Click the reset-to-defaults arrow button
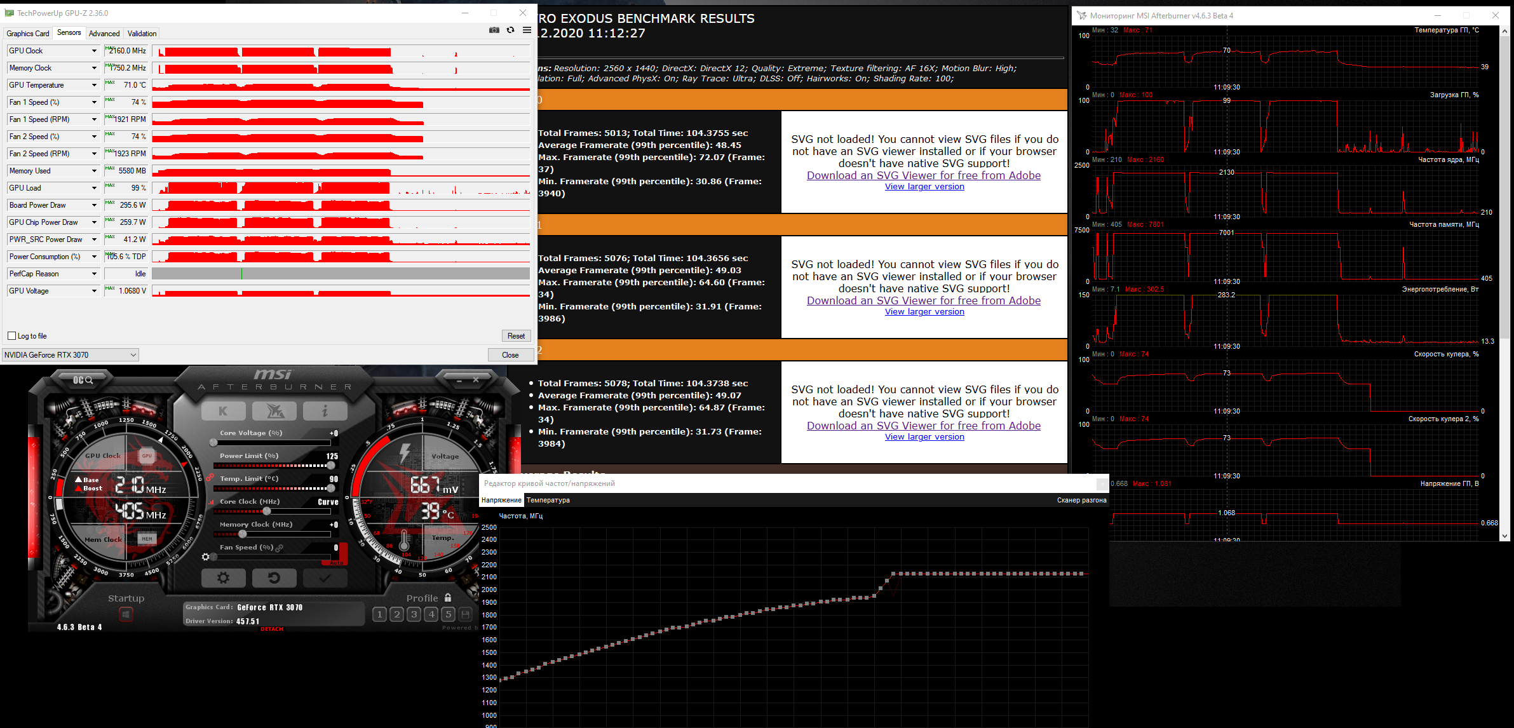1514x728 pixels. click(x=274, y=577)
